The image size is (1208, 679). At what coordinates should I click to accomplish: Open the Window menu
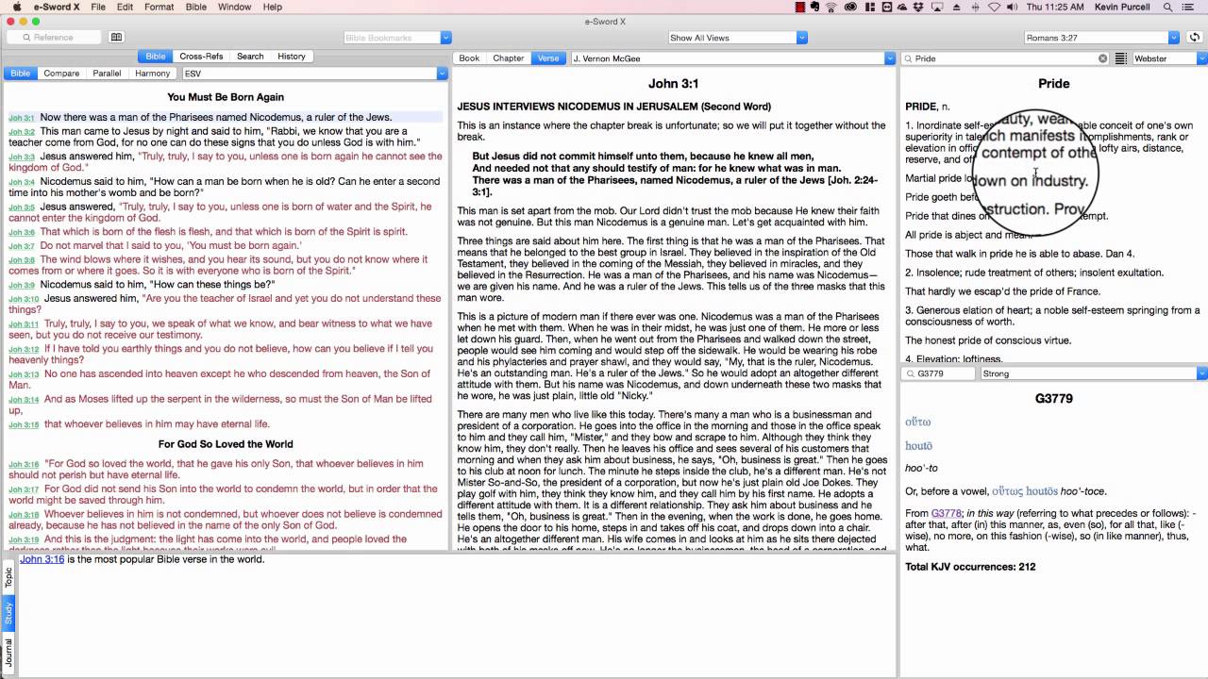234,7
